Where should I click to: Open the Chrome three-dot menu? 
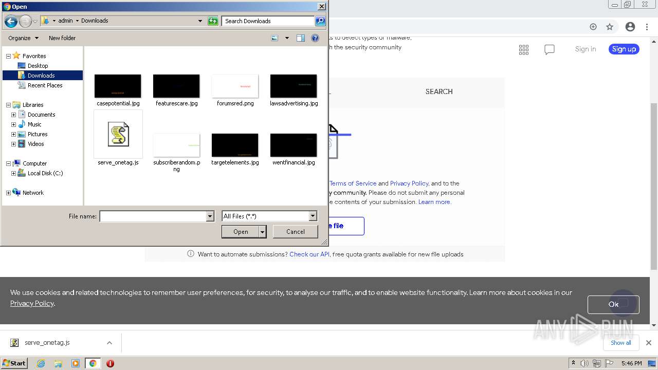pyautogui.click(x=647, y=27)
